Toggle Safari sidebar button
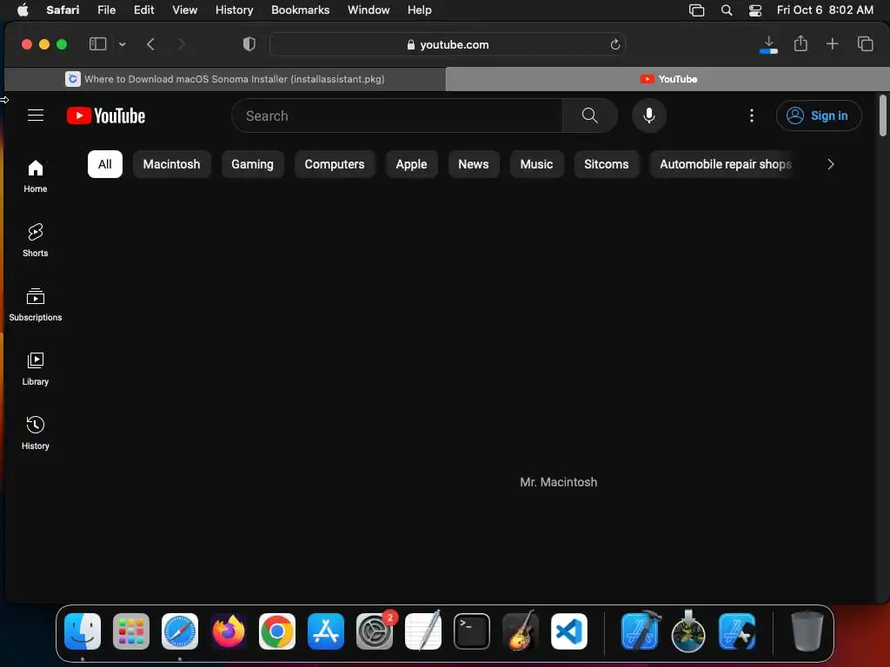 click(97, 44)
